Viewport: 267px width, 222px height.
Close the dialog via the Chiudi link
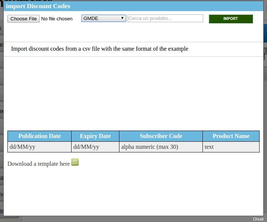pyautogui.click(x=258, y=219)
